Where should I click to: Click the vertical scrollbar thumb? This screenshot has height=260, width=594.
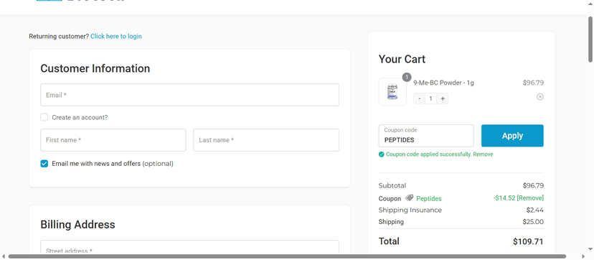coord(590,40)
